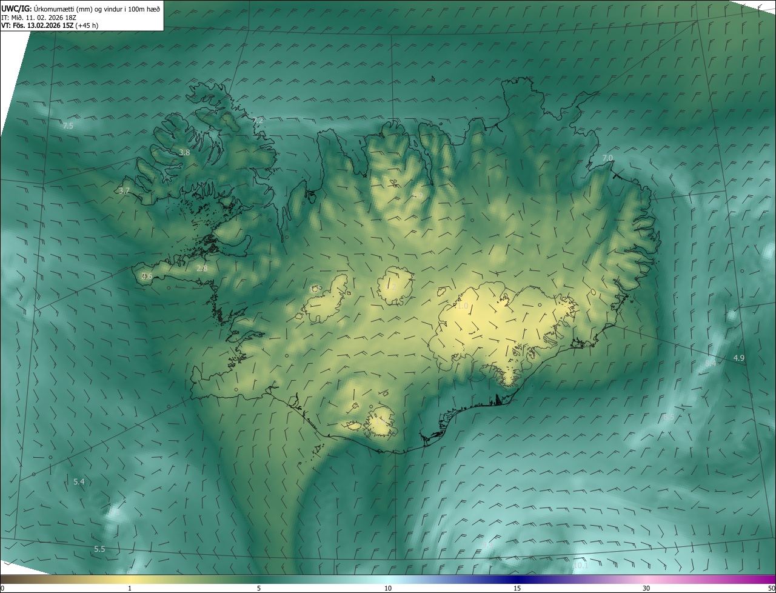Click the 5.4 value label
The width and height of the screenshot is (776, 593).
(x=79, y=481)
